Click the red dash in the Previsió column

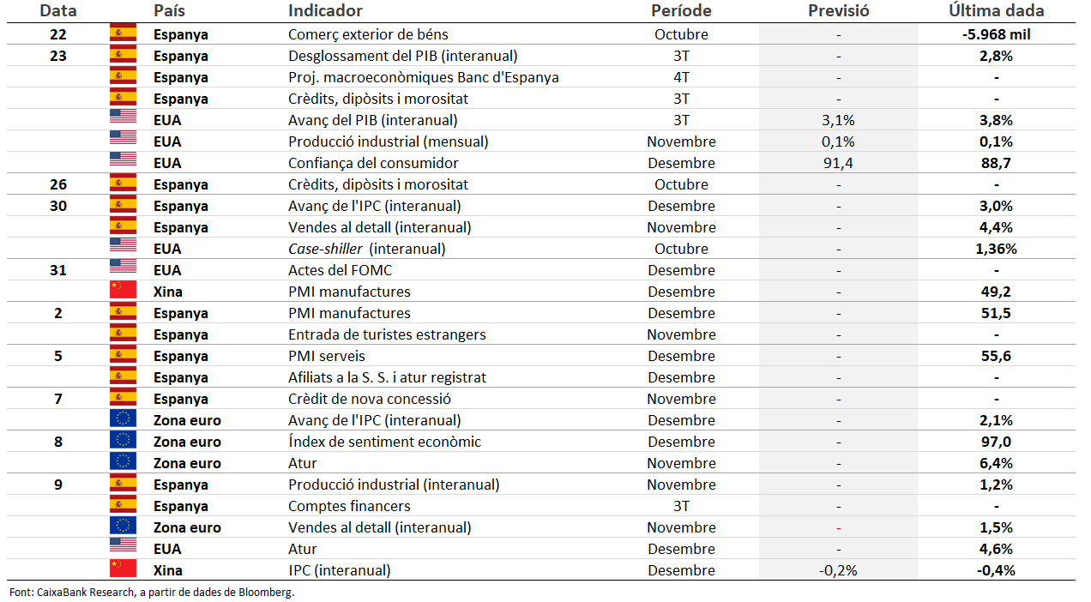(838, 527)
